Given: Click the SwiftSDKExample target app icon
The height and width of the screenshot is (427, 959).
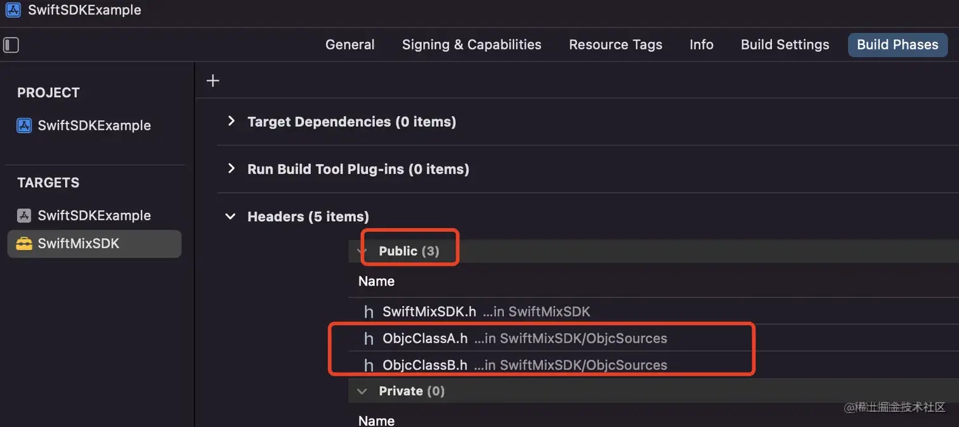Looking at the screenshot, I should [x=24, y=215].
